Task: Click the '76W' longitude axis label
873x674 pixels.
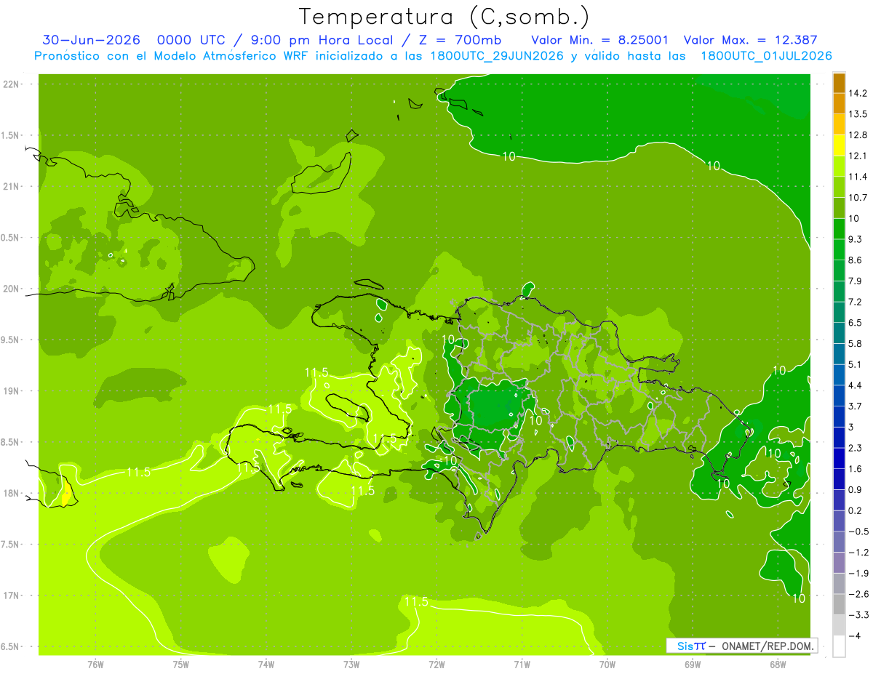Action: pos(95,665)
